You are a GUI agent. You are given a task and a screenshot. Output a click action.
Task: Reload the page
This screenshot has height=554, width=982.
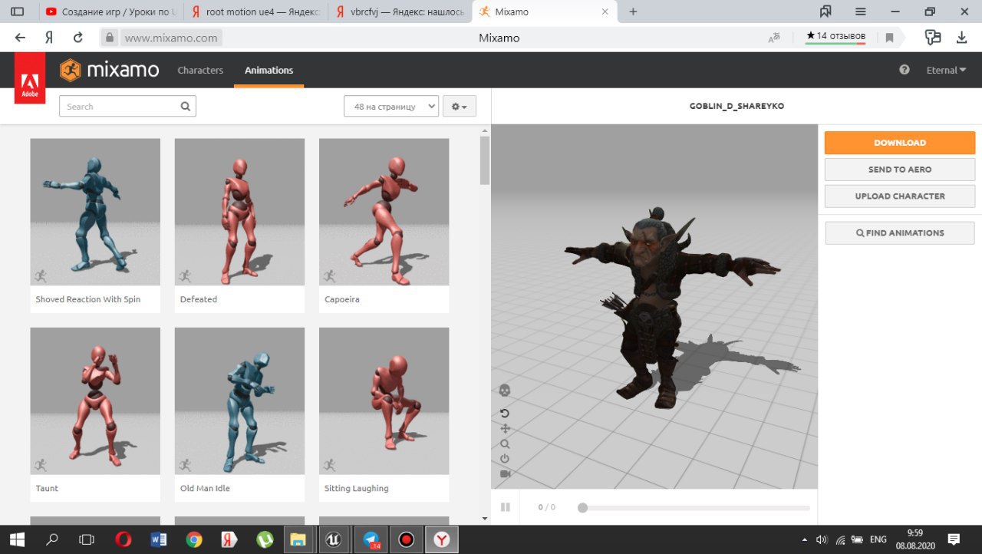(x=77, y=38)
